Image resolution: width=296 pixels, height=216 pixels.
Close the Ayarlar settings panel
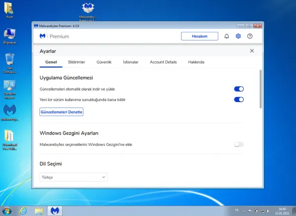pos(252,51)
